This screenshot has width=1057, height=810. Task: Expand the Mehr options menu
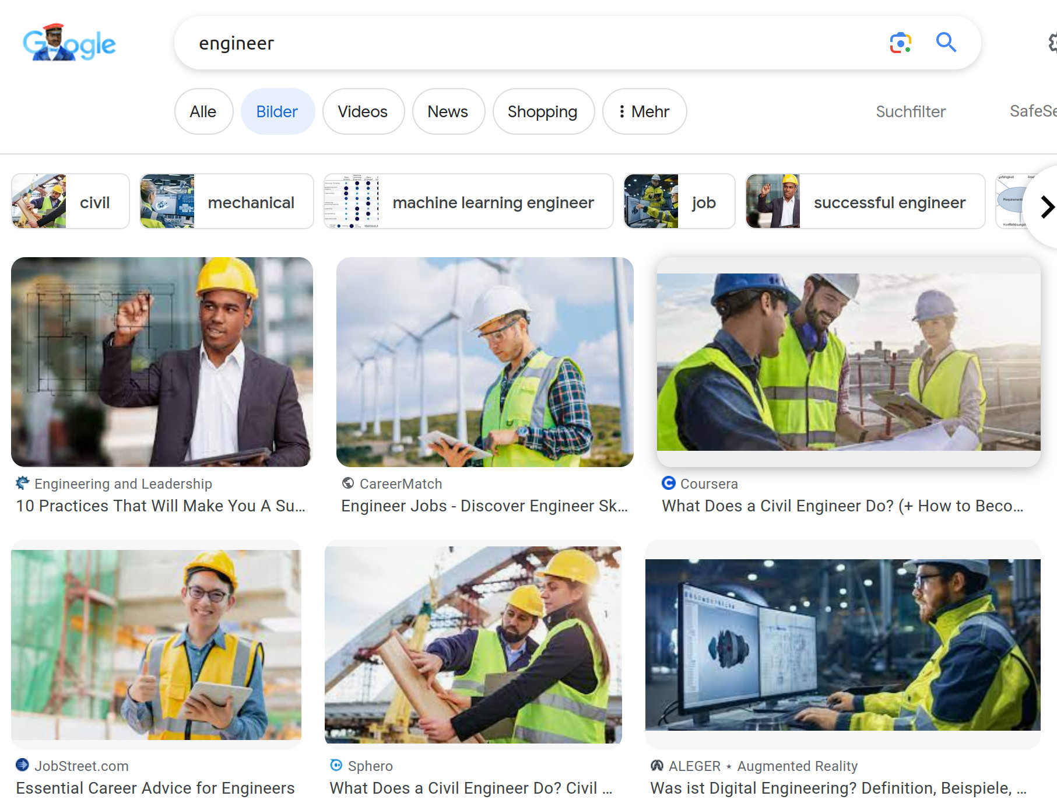click(644, 111)
